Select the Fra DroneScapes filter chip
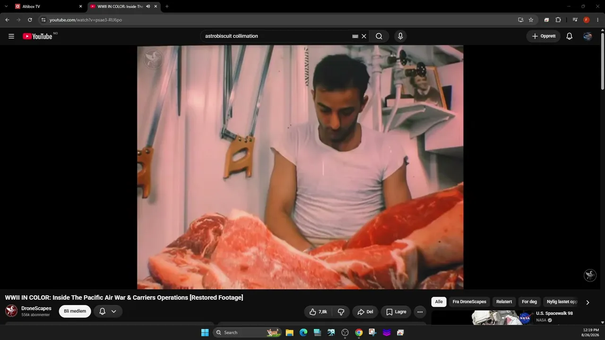This screenshot has height=340, width=605. [x=469, y=302]
